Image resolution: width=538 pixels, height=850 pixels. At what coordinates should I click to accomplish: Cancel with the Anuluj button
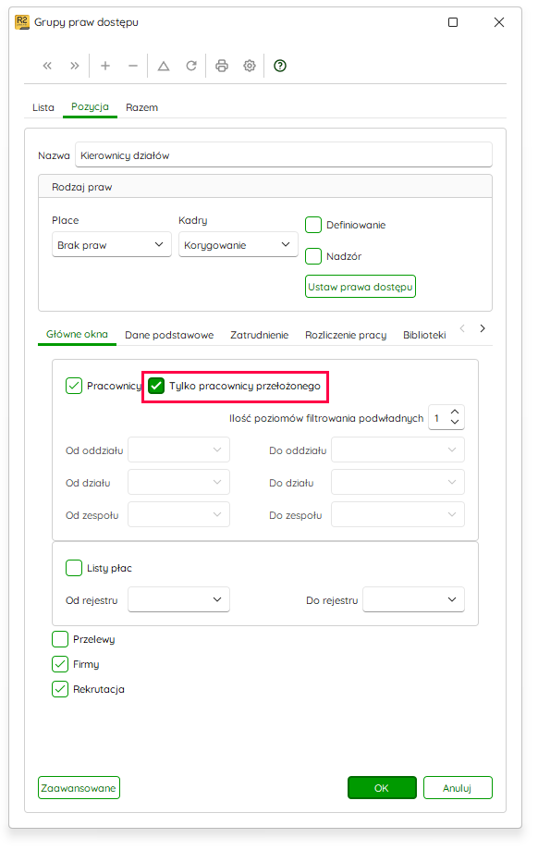(x=458, y=788)
